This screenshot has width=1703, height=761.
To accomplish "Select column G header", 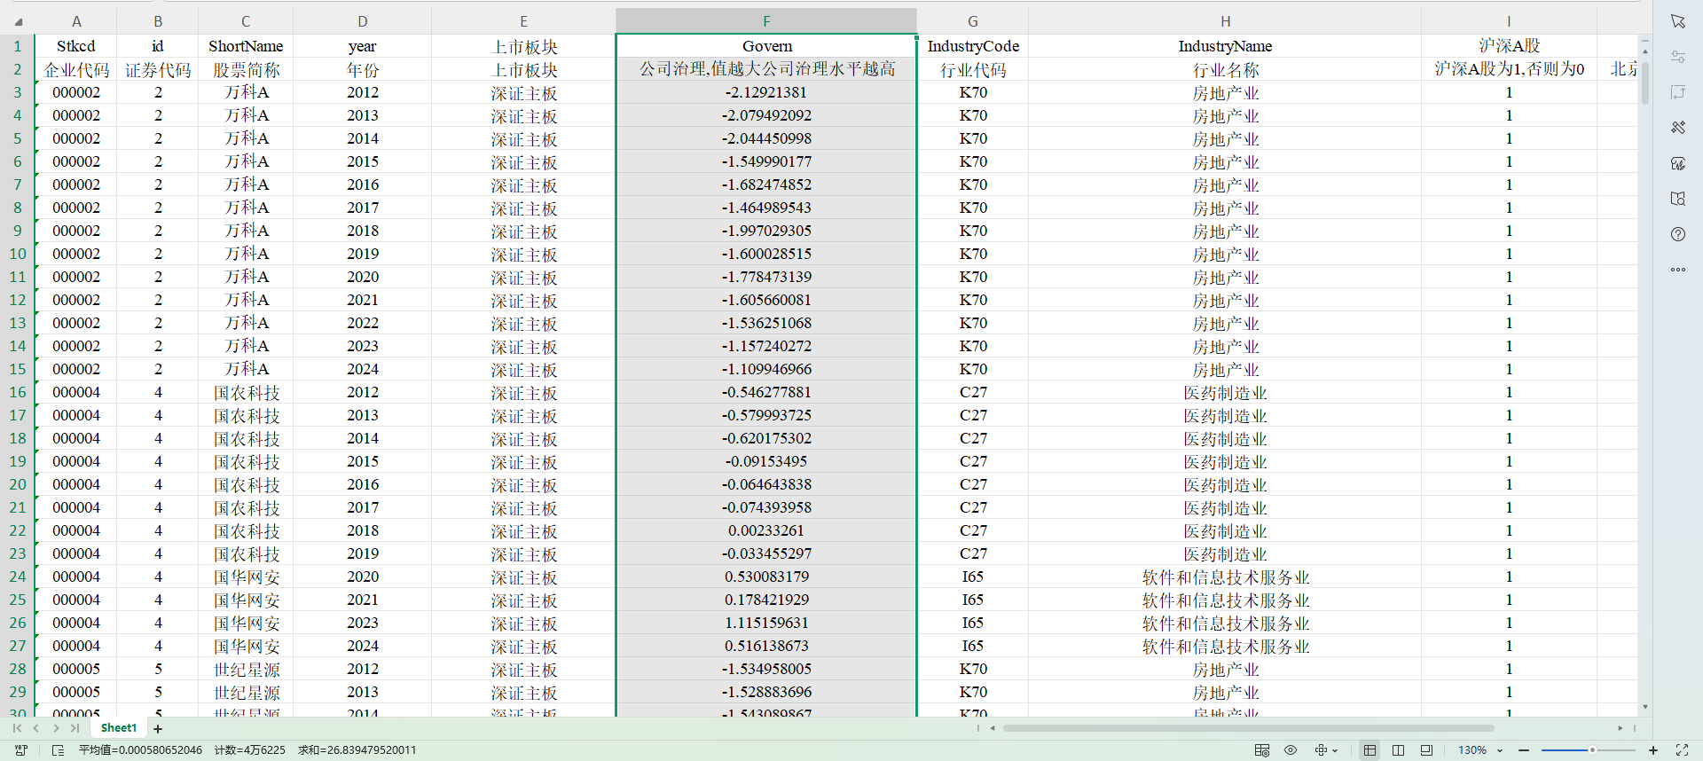I will (972, 21).
